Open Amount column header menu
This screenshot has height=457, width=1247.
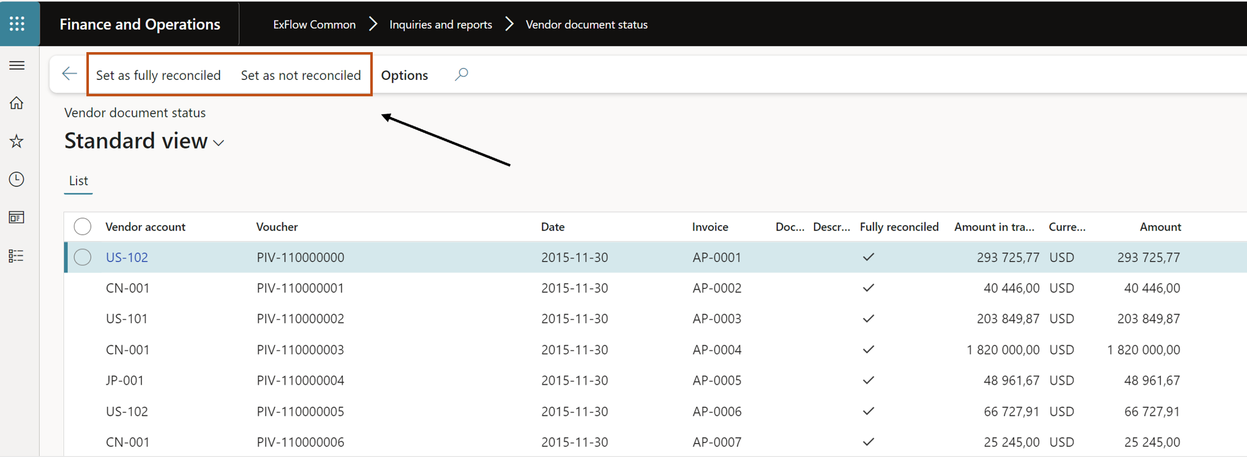pos(1160,227)
